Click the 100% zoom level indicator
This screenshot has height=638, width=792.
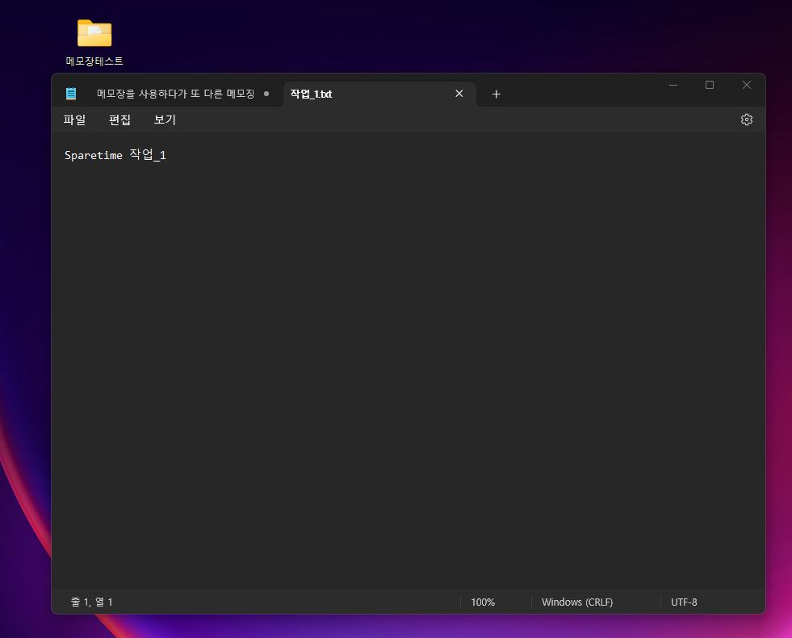(x=483, y=602)
